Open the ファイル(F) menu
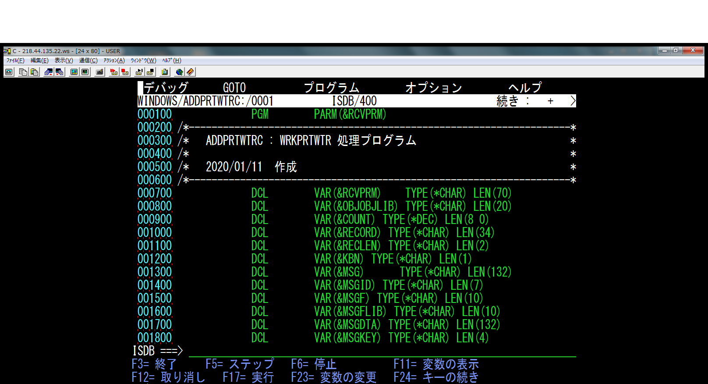 pyautogui.click(x=15, y=60)
